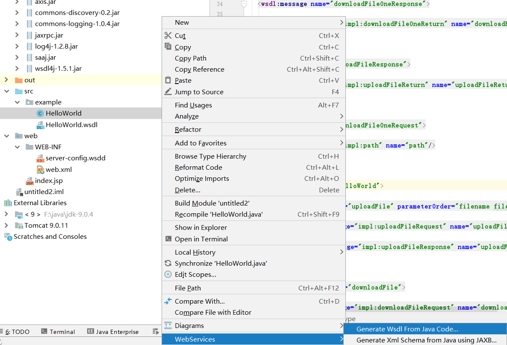Select Recompile 'HelloWorld.java'
The width and height of the screenshot is (507, 345).
[253, 215]
